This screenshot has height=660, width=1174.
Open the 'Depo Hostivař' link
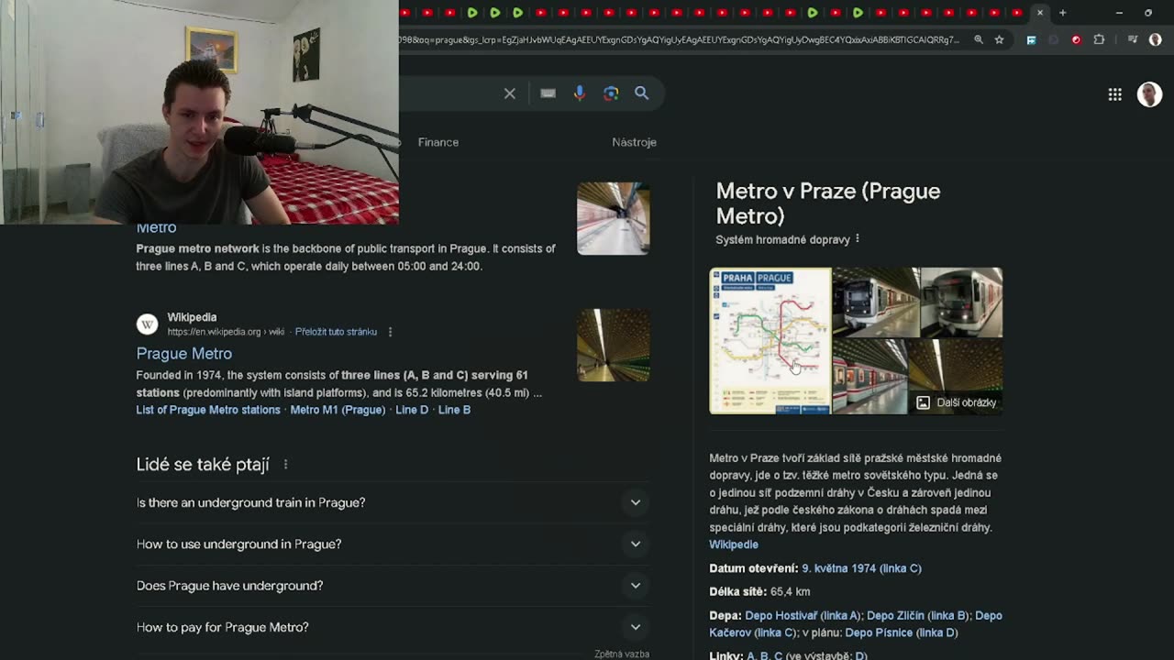pyautogui.click(x=803, y=615)
